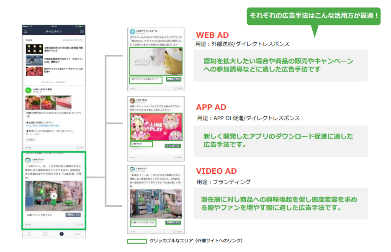Open the meat diet news thumbnail

[x=34, y=72]
